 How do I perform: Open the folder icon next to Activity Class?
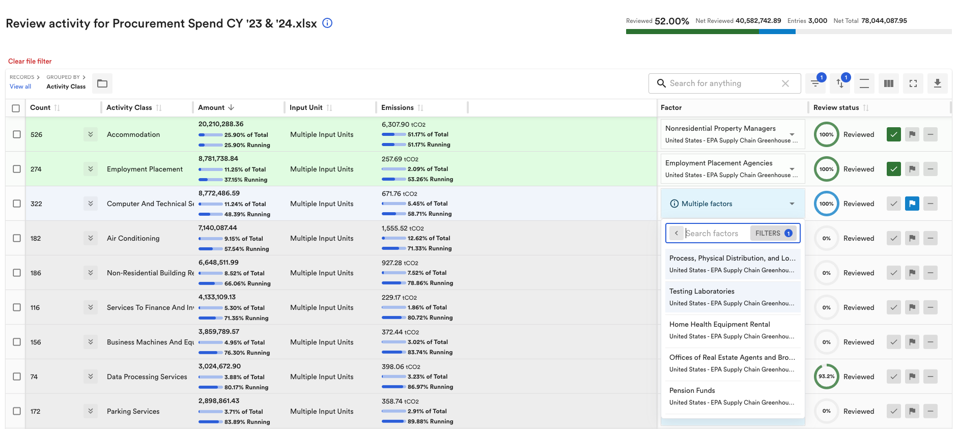102,83
